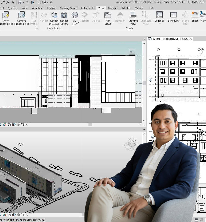Select the Section tool

[x=85, y=18]
